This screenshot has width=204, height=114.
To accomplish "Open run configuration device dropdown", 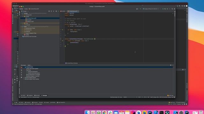I will 151,9.
